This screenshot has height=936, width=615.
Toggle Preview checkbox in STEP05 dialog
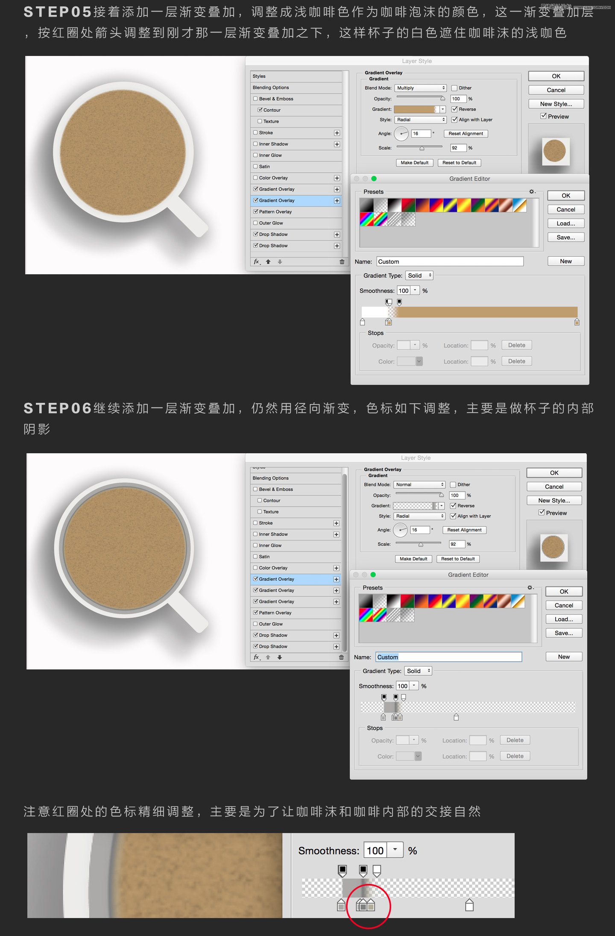click(543, 116)
